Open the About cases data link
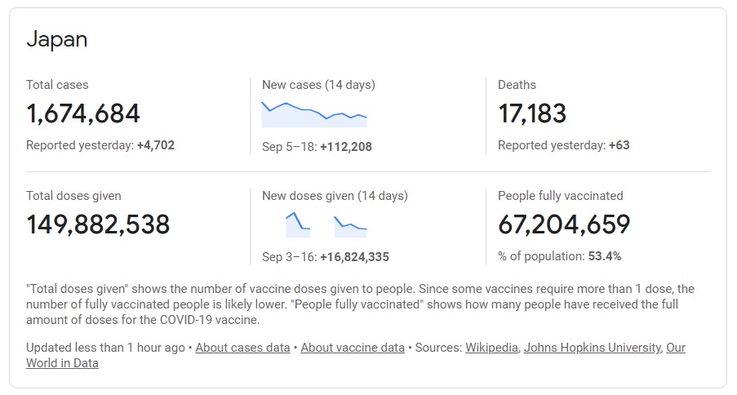The image size is (737, 395). click(242, 348)
